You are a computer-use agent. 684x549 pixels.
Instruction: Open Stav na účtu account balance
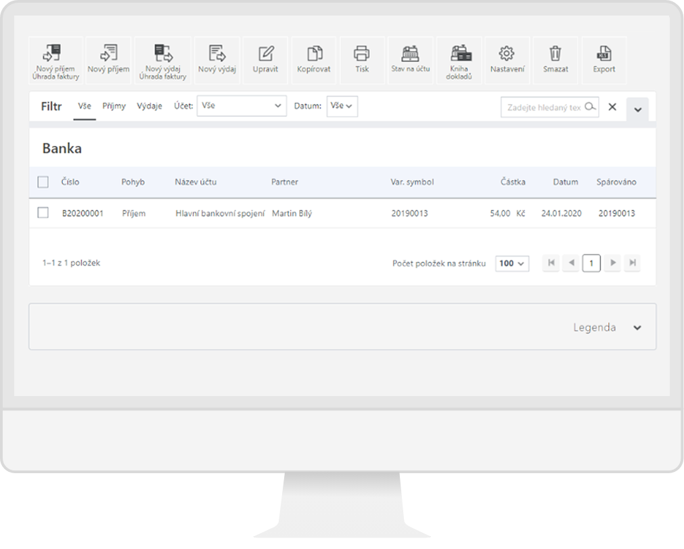pos(410,53)
